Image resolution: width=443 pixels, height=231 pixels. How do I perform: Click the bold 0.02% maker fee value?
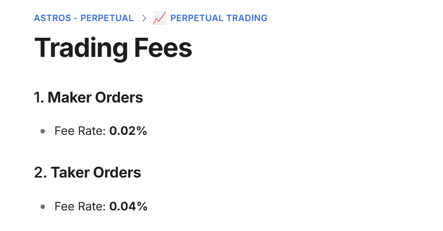tap(128, 131)
